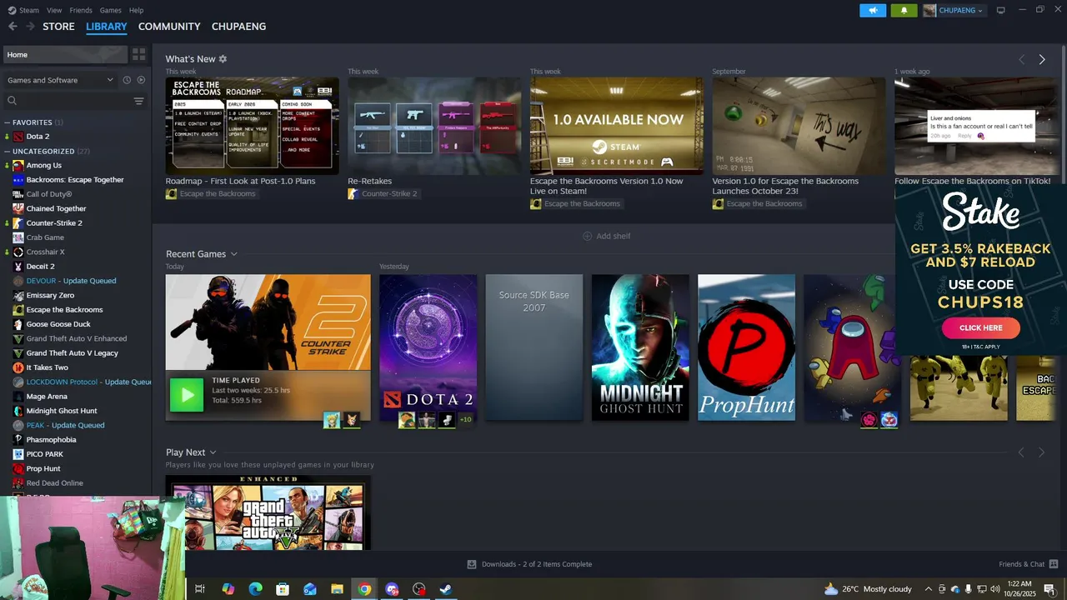Viewport: 1067px width, 600px height.
Task: Open the announcements megaphone button
Action: (x=873, y=10)
